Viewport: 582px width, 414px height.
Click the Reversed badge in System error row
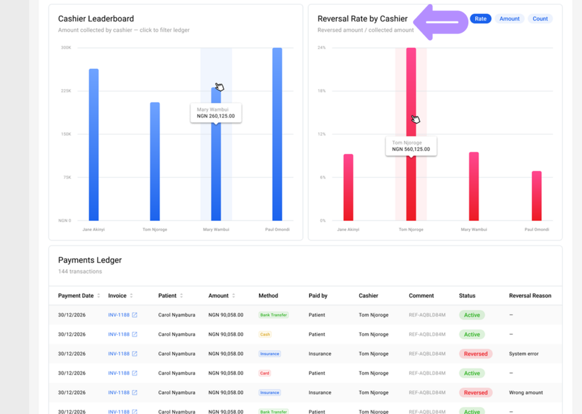click(476, 354)
